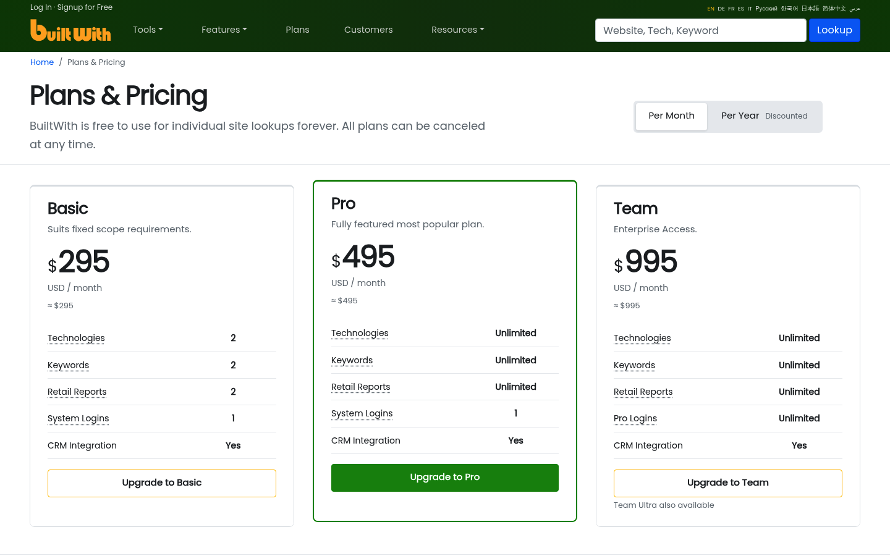Open the Customers nav item
890x556 pixels.
(x=368, y=30)
